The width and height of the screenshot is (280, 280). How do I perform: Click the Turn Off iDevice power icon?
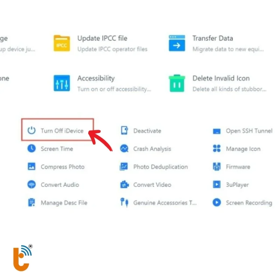[x=32, y=131]
